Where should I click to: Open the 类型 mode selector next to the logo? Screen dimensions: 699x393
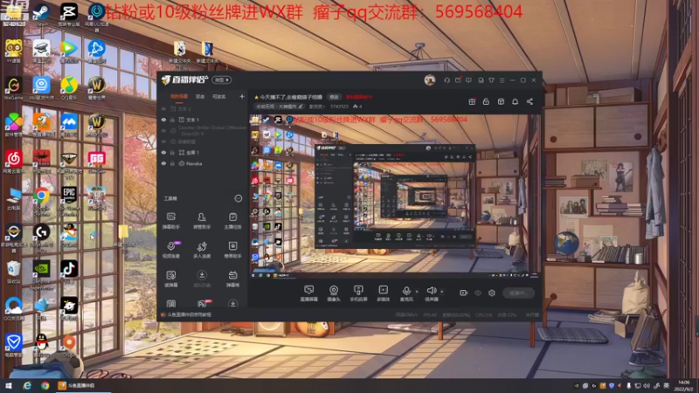pyautogui.click(x=222, y=80)
